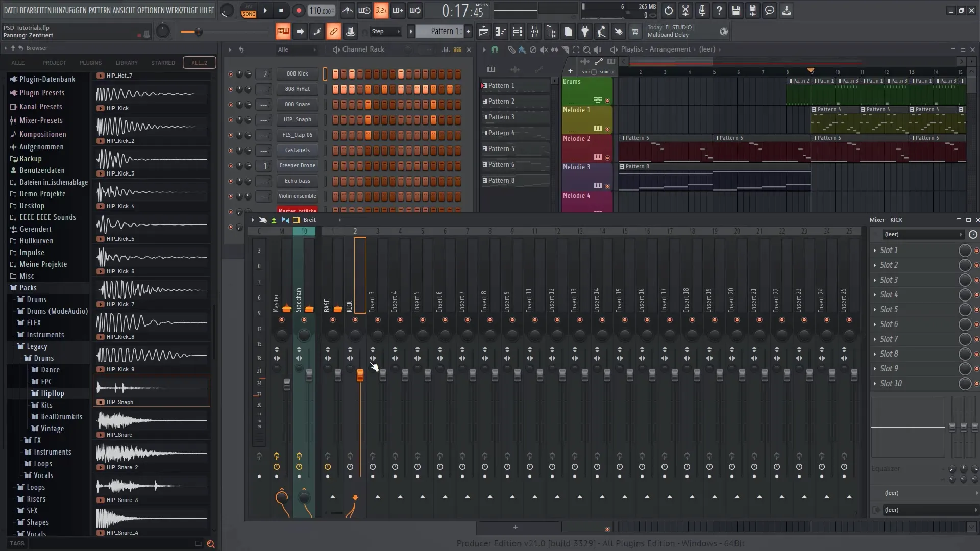Toggle the Playlist snap magnet icon
This screenshot has height=551, width=980.
[x=495, y=49]
